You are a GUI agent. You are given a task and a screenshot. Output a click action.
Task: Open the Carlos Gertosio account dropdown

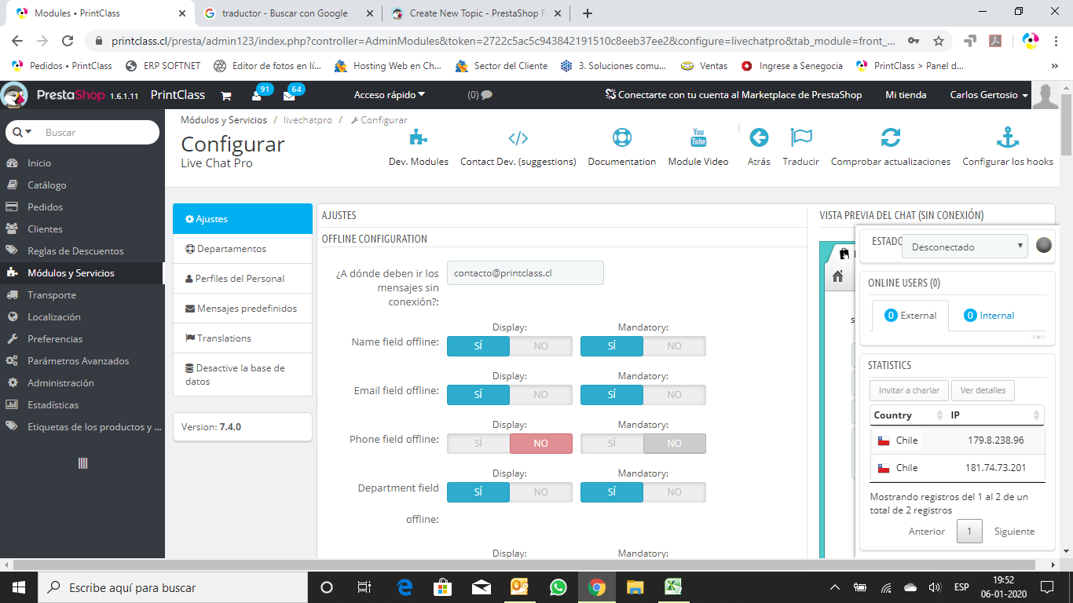(x=989, y=95)
